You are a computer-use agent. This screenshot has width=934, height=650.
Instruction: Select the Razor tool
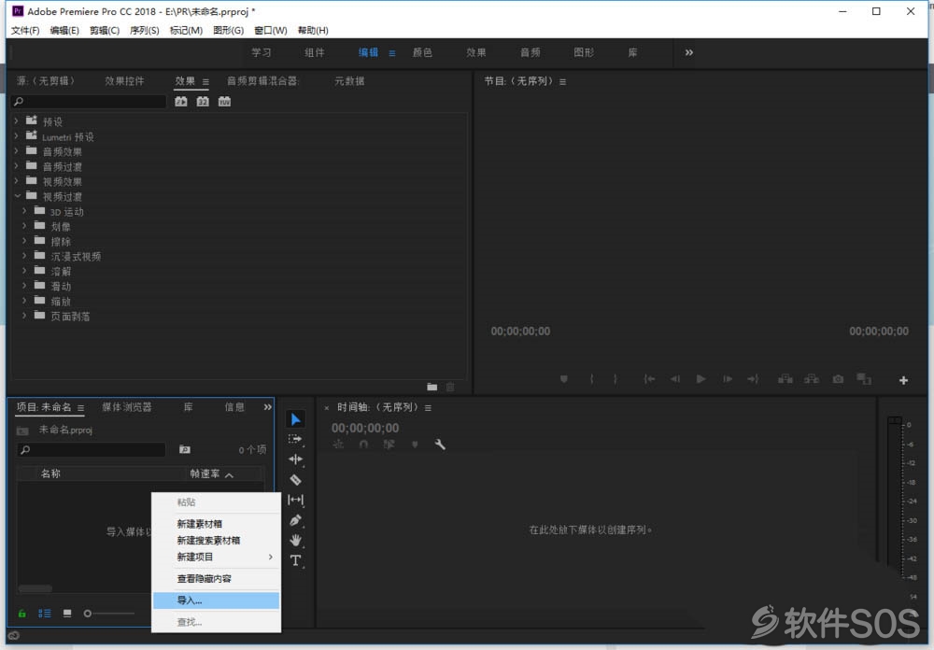(295, 480)
